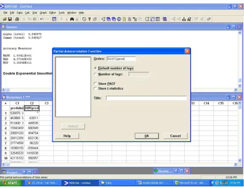
Task: Click the Cut scissors icon
Action: pos(24,19)
